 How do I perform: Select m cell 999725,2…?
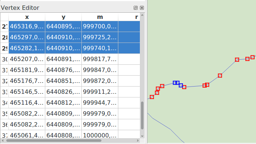click(x=100, y=37)
